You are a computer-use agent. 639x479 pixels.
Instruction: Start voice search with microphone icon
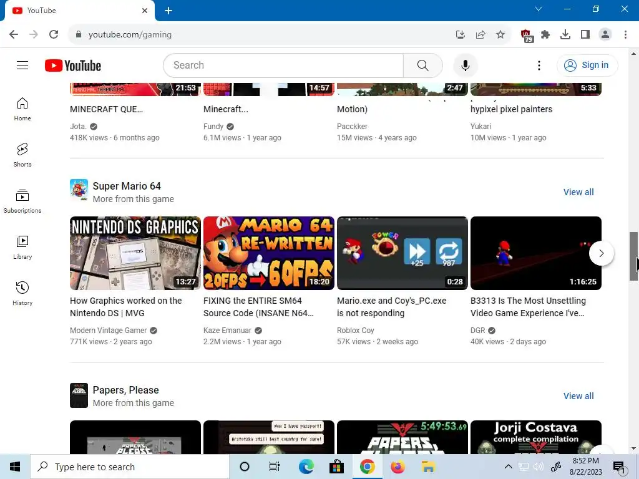465,65
